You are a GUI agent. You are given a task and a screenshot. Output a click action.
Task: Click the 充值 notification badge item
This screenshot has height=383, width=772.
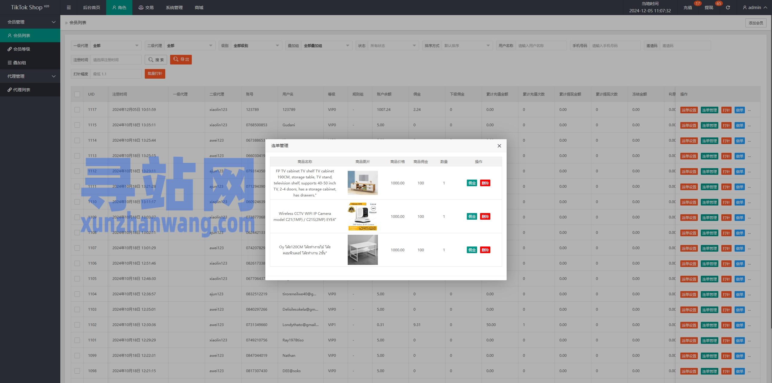(x=688, y=8)
